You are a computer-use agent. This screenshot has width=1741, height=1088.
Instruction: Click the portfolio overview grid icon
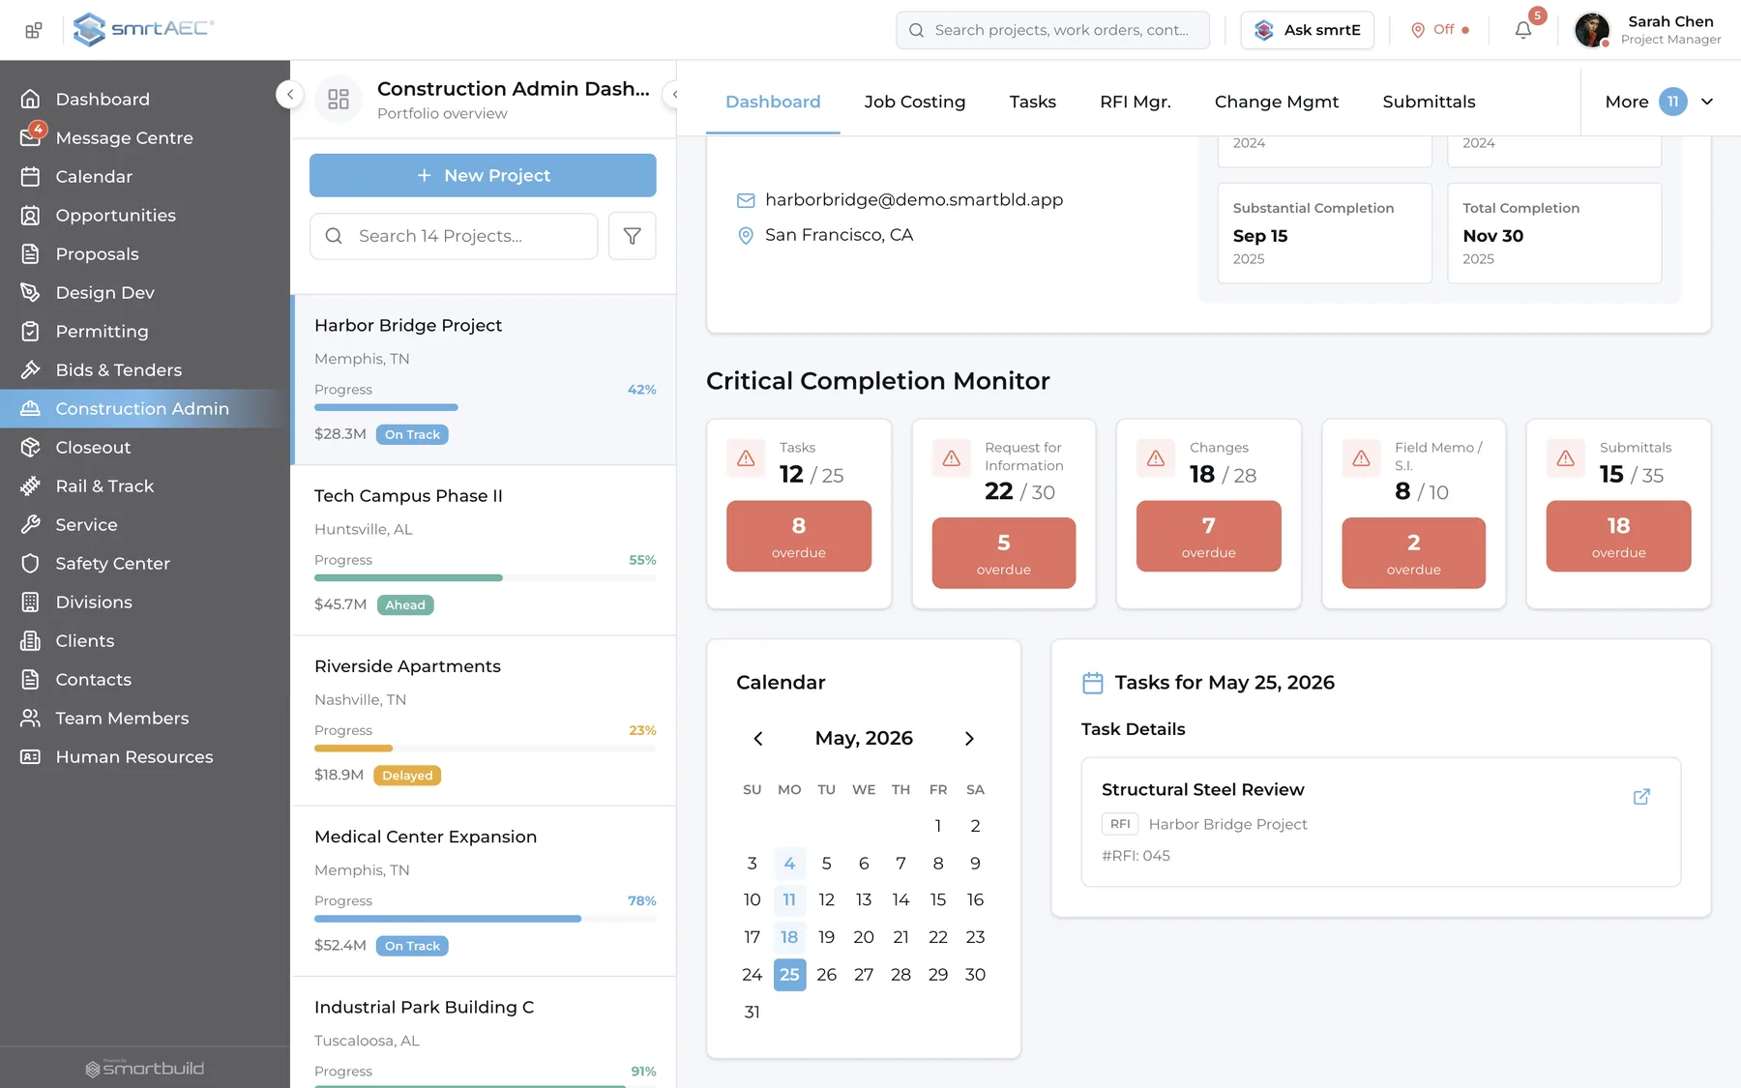click(339, 99)
